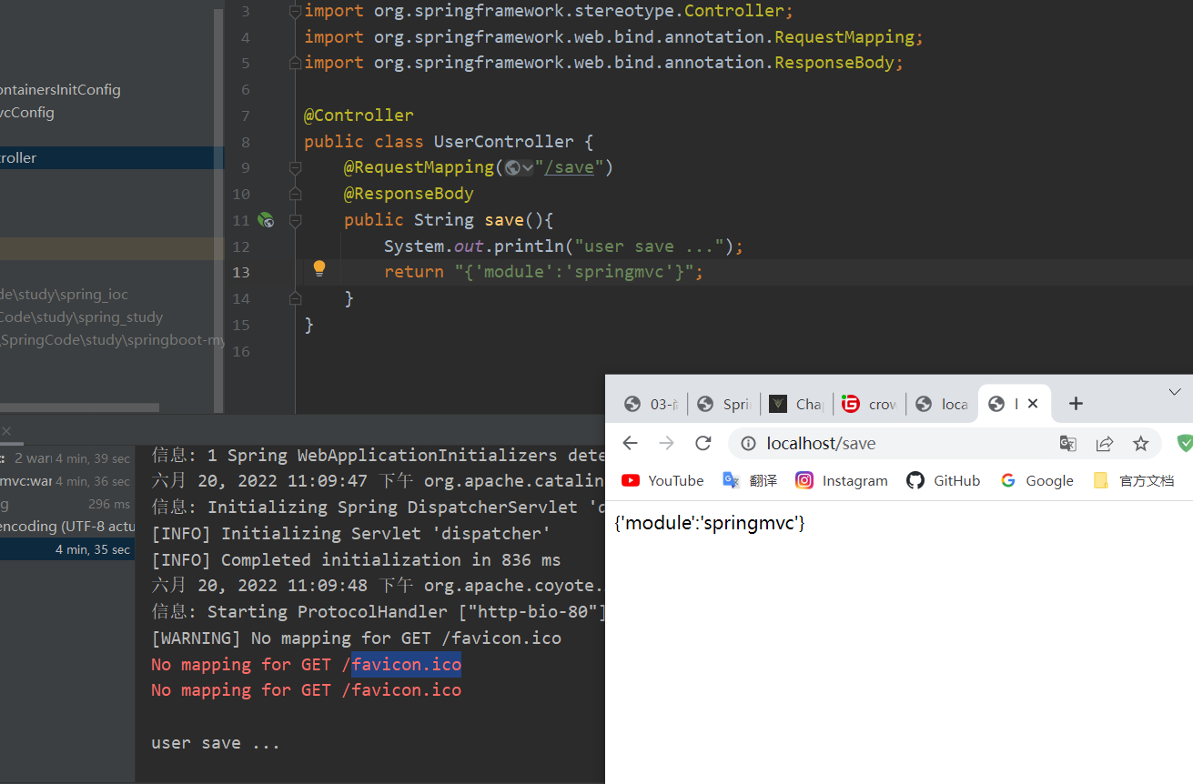Screen dimensions: 1193x784
Task: Click the "[WARNING] No mapping for GET" console line
Action: click(x=356, y=638)
